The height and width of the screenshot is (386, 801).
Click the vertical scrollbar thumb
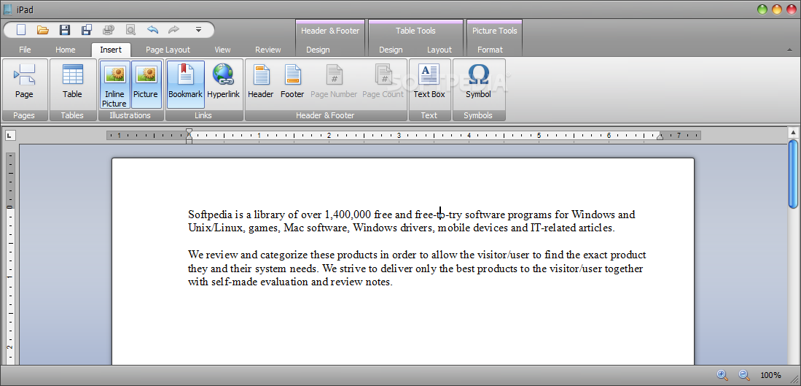793,174
